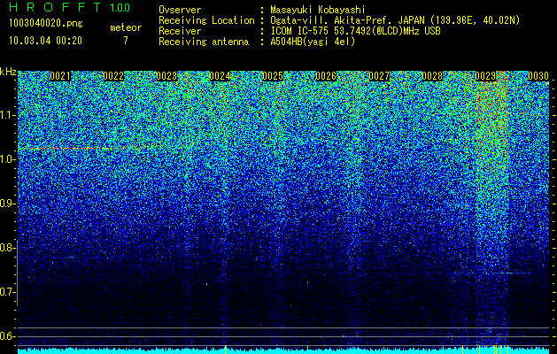Screen dimensions: 557x354
Task: Click the "meteor" count label
Action: pos(126,27)
